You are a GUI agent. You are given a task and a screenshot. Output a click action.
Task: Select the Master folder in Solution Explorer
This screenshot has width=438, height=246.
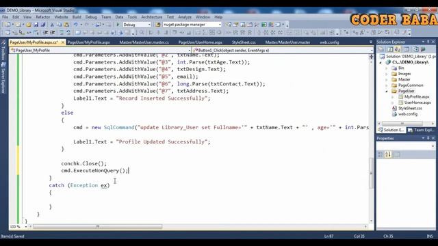(x=404, y=79)
